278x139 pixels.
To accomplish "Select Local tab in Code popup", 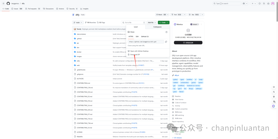I will (136, 27).
